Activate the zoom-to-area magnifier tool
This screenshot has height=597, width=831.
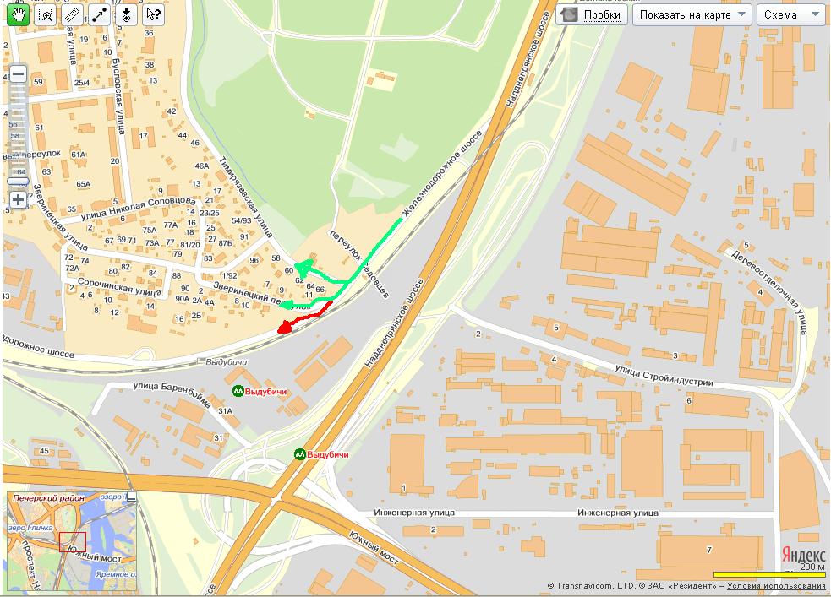(x=46, y=14)
